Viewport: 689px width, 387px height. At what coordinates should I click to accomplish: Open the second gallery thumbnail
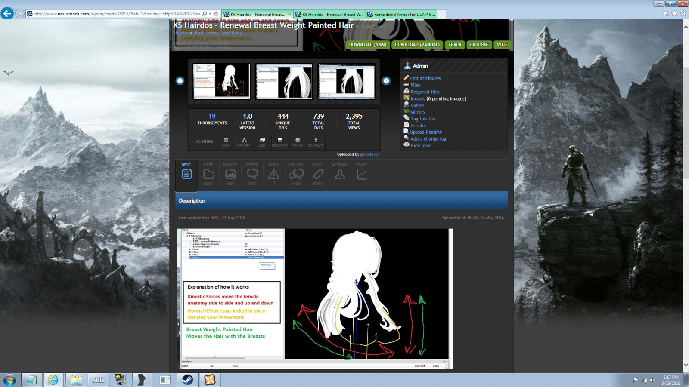point(284,81)
